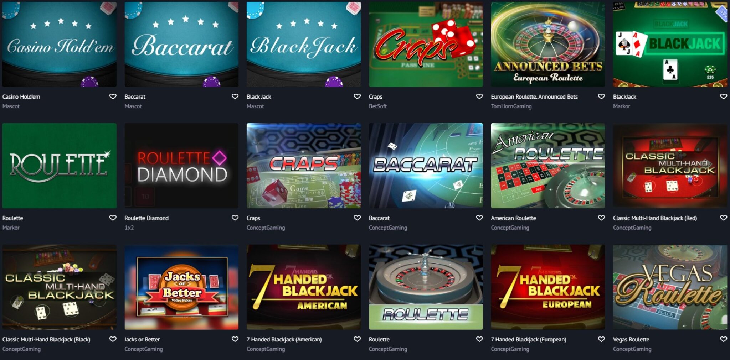Toggle favorite heart for Black Jack by Mascot

(x=357, y=96)
